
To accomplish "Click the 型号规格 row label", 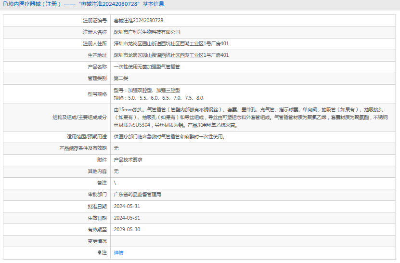I will (97, 94).
